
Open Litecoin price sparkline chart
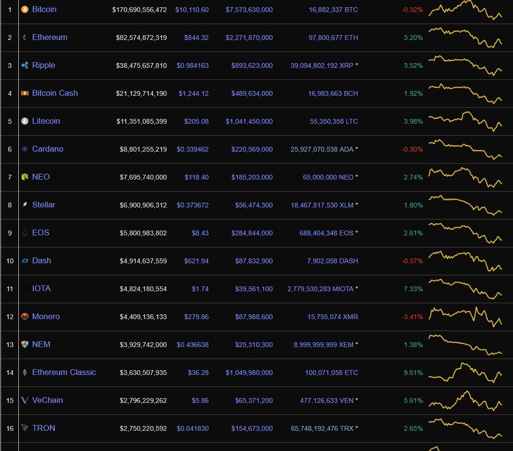tap(465, 121)
